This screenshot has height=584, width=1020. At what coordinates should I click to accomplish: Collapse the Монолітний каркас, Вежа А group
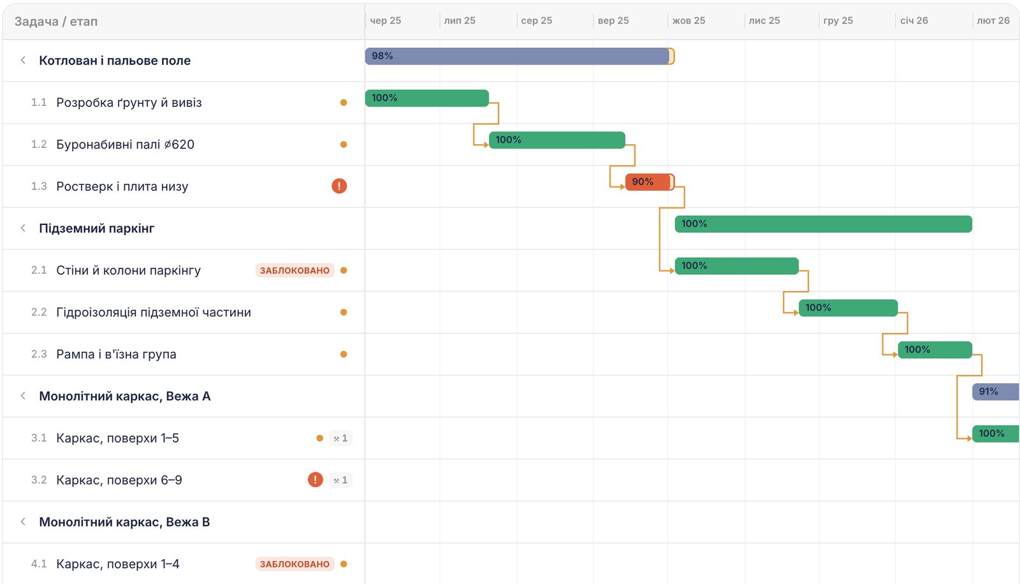point(23,396)
